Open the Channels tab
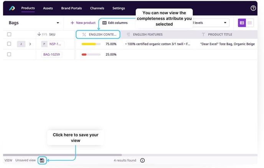The image size is (264, 168). (97, 8)
